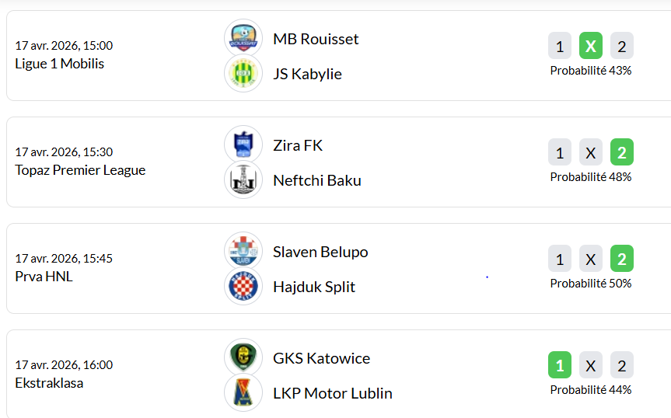Pick home win 1 for Slaven Belupo match
This screenshot has width=671, height=418.
point(560,259)
